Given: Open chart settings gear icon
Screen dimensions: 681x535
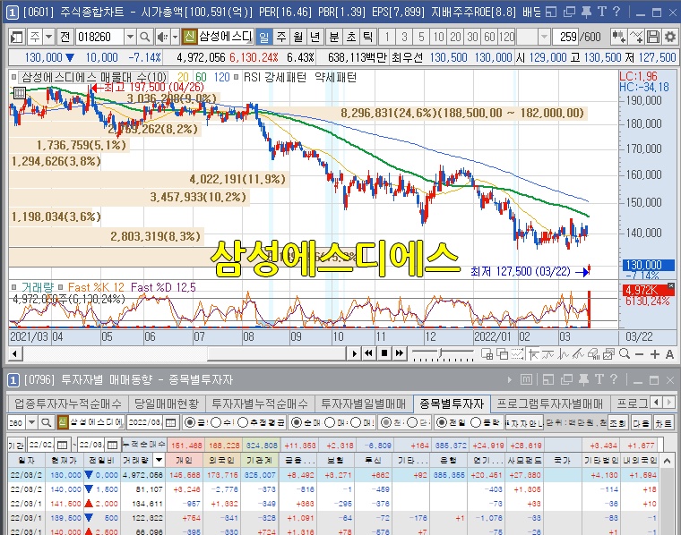Looking at the screenshot, I should (x=670, y=37).
